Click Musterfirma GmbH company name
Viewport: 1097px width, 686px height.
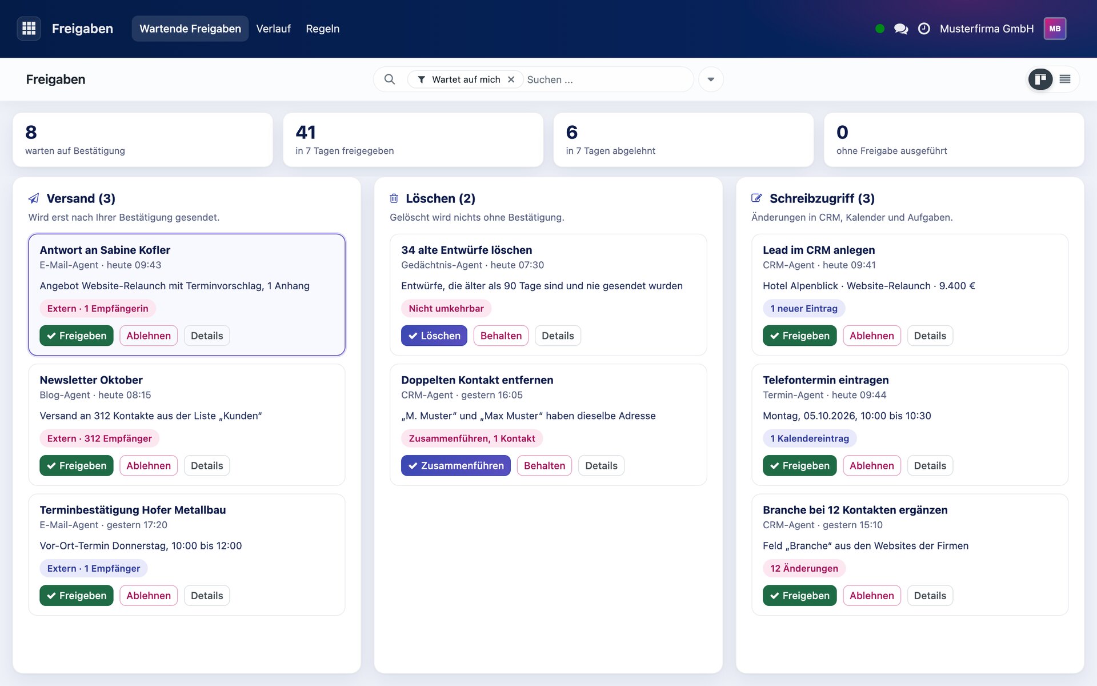click(987, 29)
